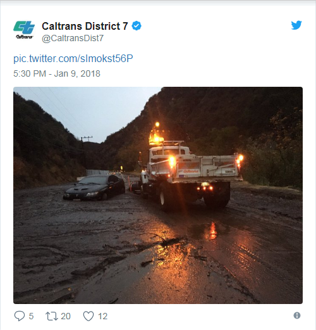The width and height of the screenshot is (316, 330).
Task: Click the utility pole in the photo
Action: [86, 152]
